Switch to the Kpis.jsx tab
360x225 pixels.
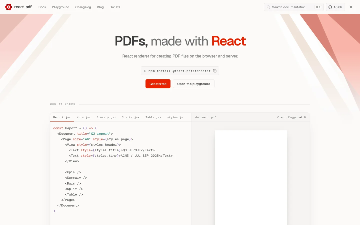pyautogui.click(x=84, y=117)
